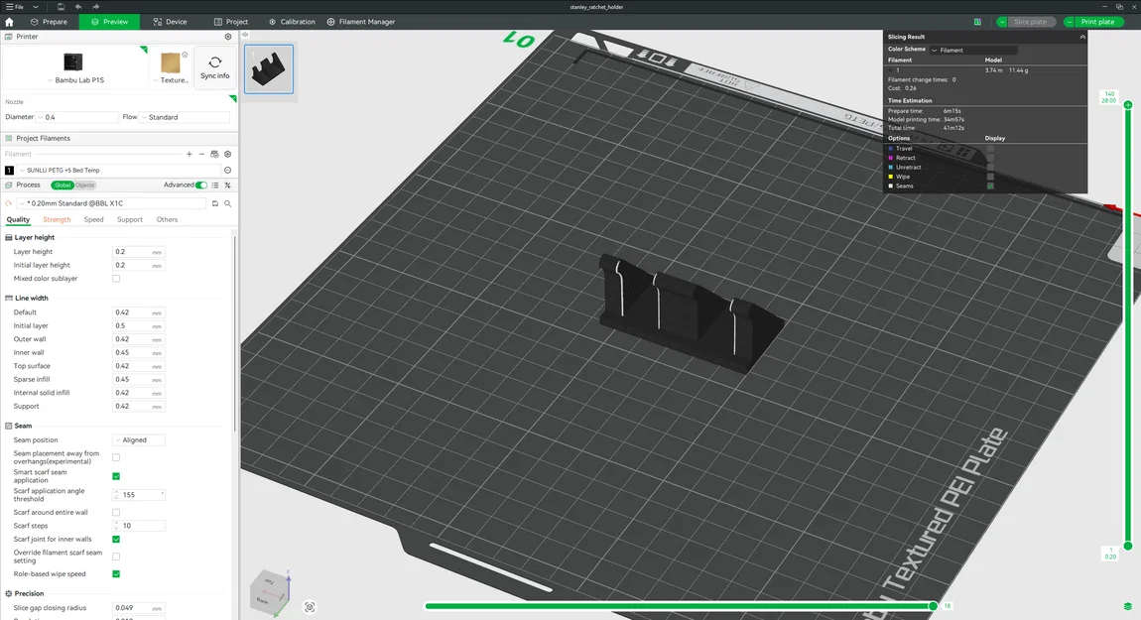1141x620 pixels.
Task: Remove filament with minus icon
Action: [201, 155]
